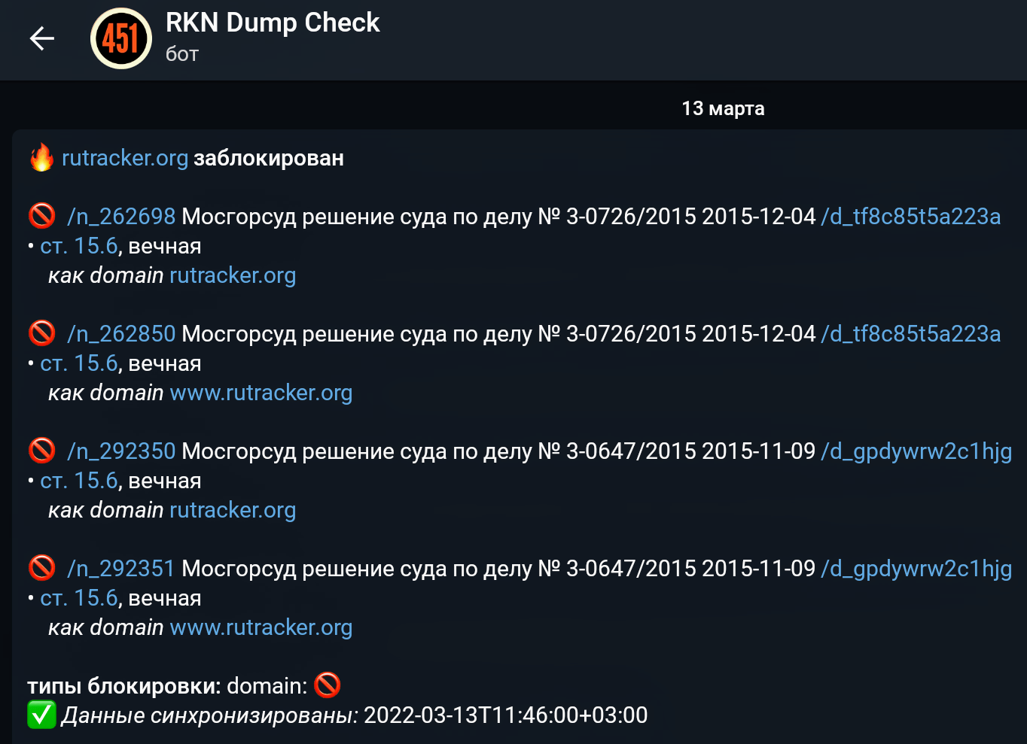Open ст. 15.6 link under /n_262850

pyautogui.click(x=79, y=363)
